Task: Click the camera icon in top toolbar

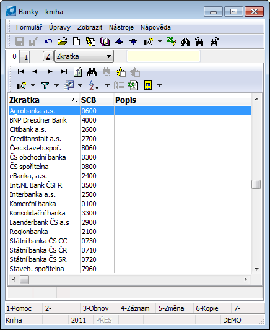Action: pos(149,41)
